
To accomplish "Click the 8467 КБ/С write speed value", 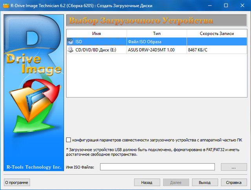I will 198,50.
